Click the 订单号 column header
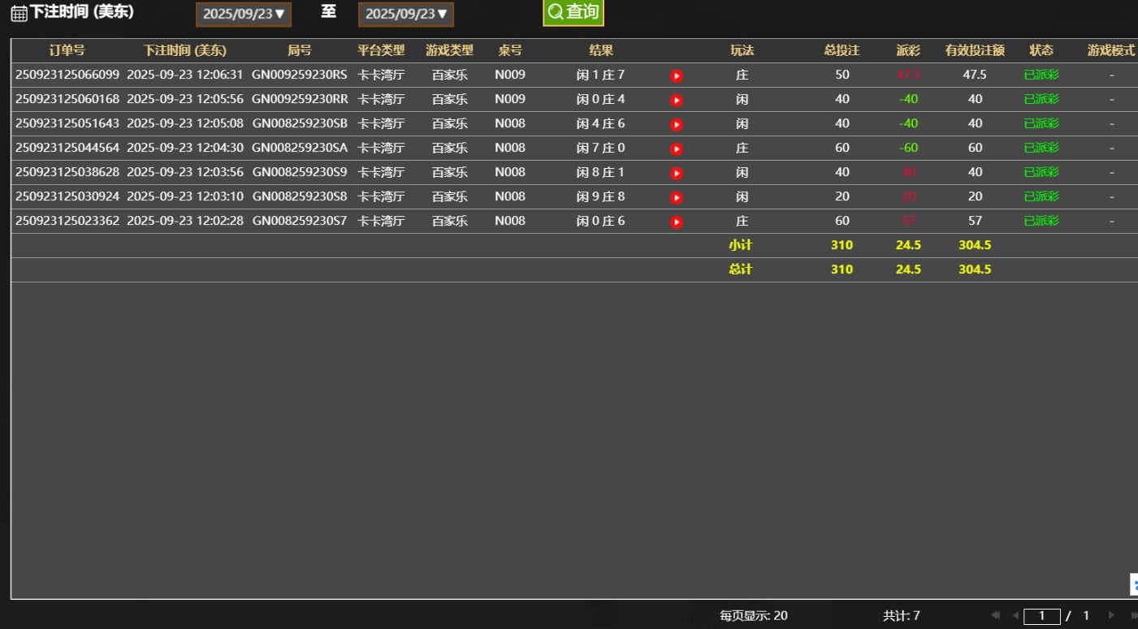This screenshot has height=629, width=1138. point(67,50)
